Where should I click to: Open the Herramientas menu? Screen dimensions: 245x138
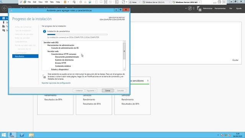220,8
